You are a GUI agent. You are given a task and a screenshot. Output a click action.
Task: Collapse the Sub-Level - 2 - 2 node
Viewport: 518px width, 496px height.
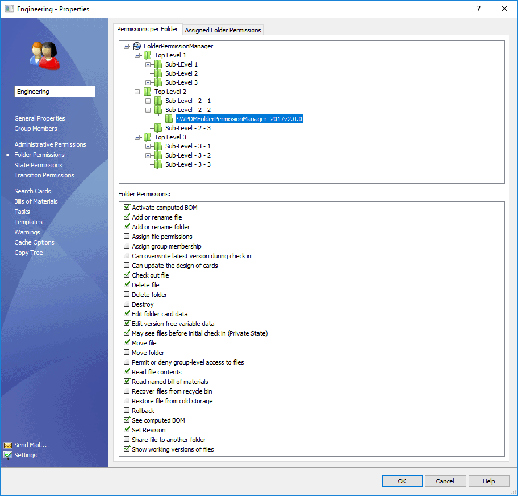tap(148, 110)
